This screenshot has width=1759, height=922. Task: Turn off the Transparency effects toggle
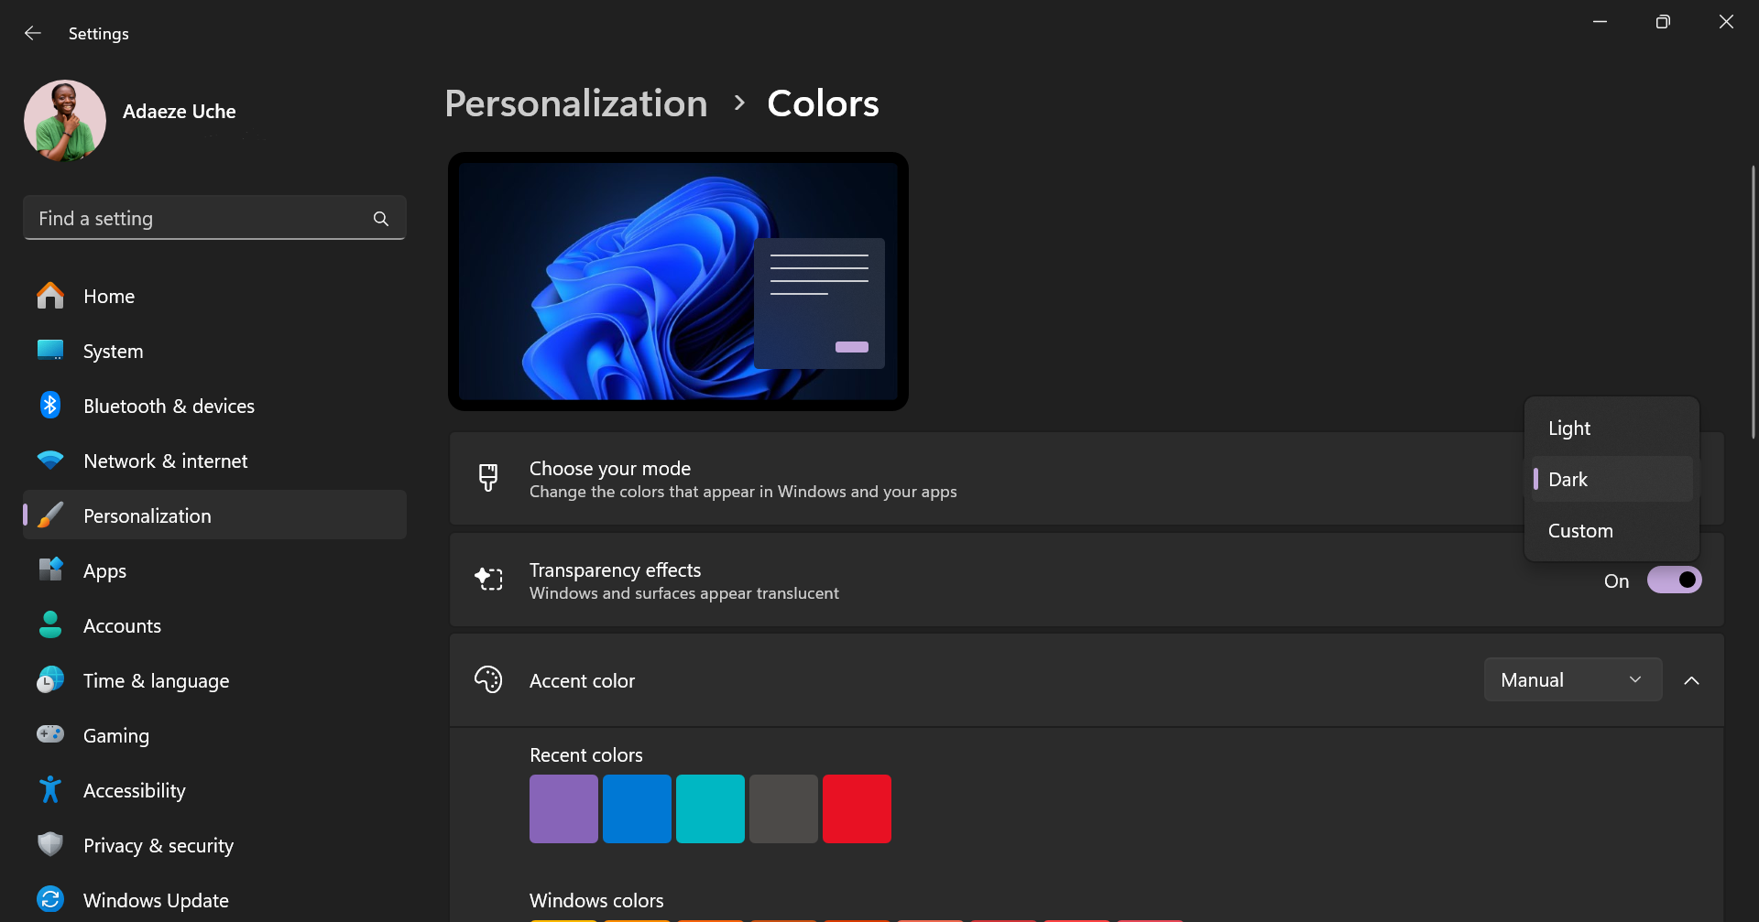[1674, 580]
